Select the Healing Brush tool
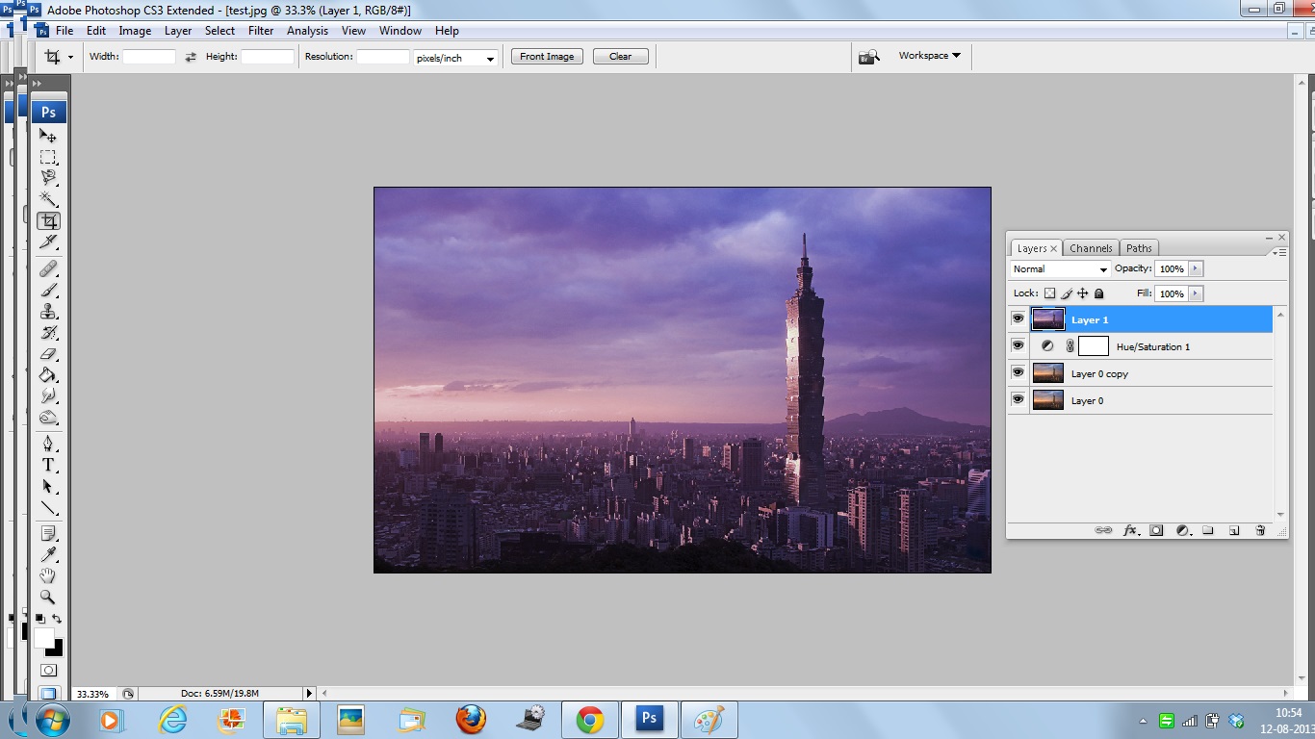1315x739 pixels. [48, 268]
